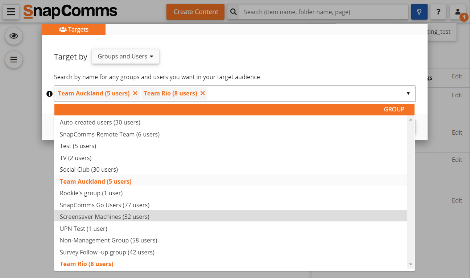Click Team Auckland (5 users) in list
470x278 pixels.
(x=231, y=181)
